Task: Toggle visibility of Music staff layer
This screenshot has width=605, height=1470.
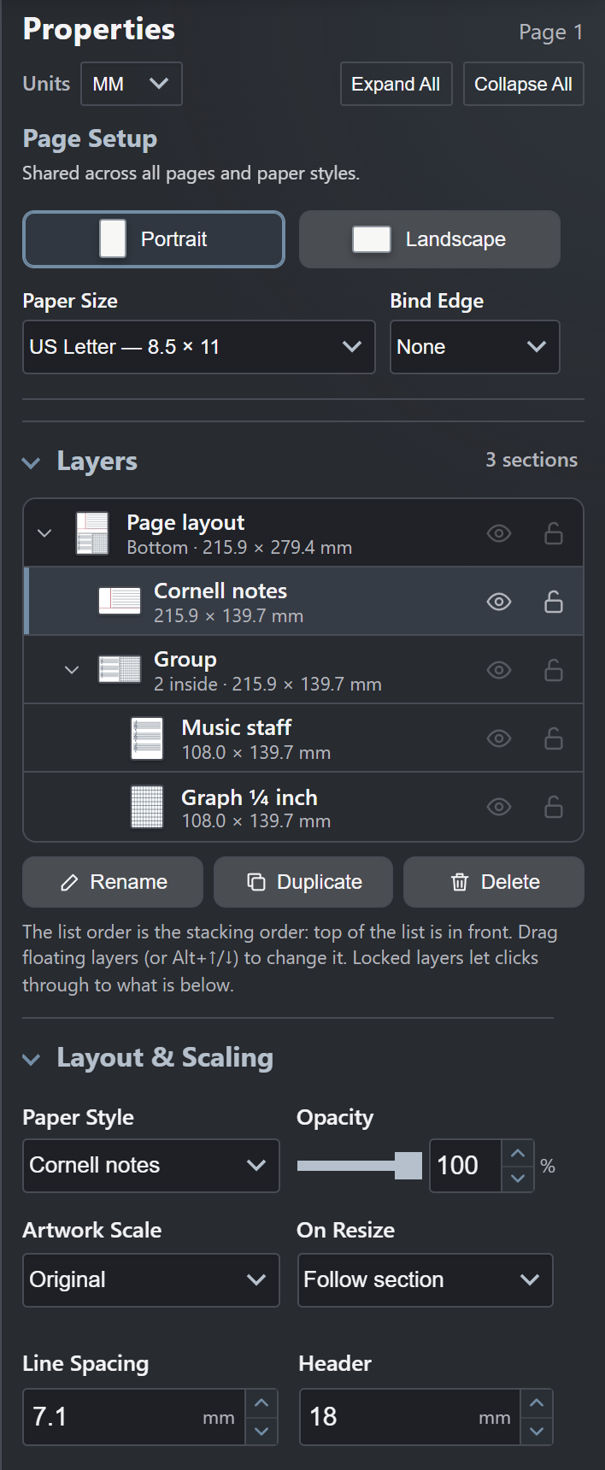Action: (499, 738)
